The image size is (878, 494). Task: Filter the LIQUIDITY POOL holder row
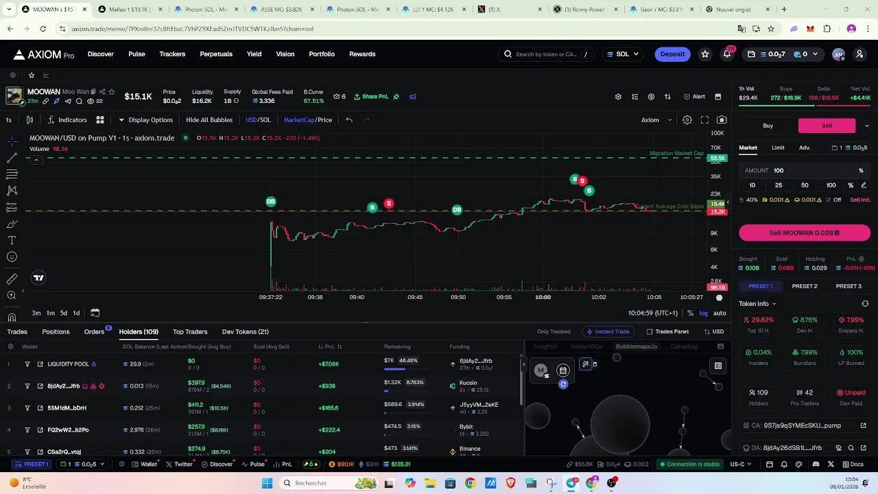pos(27,364)
